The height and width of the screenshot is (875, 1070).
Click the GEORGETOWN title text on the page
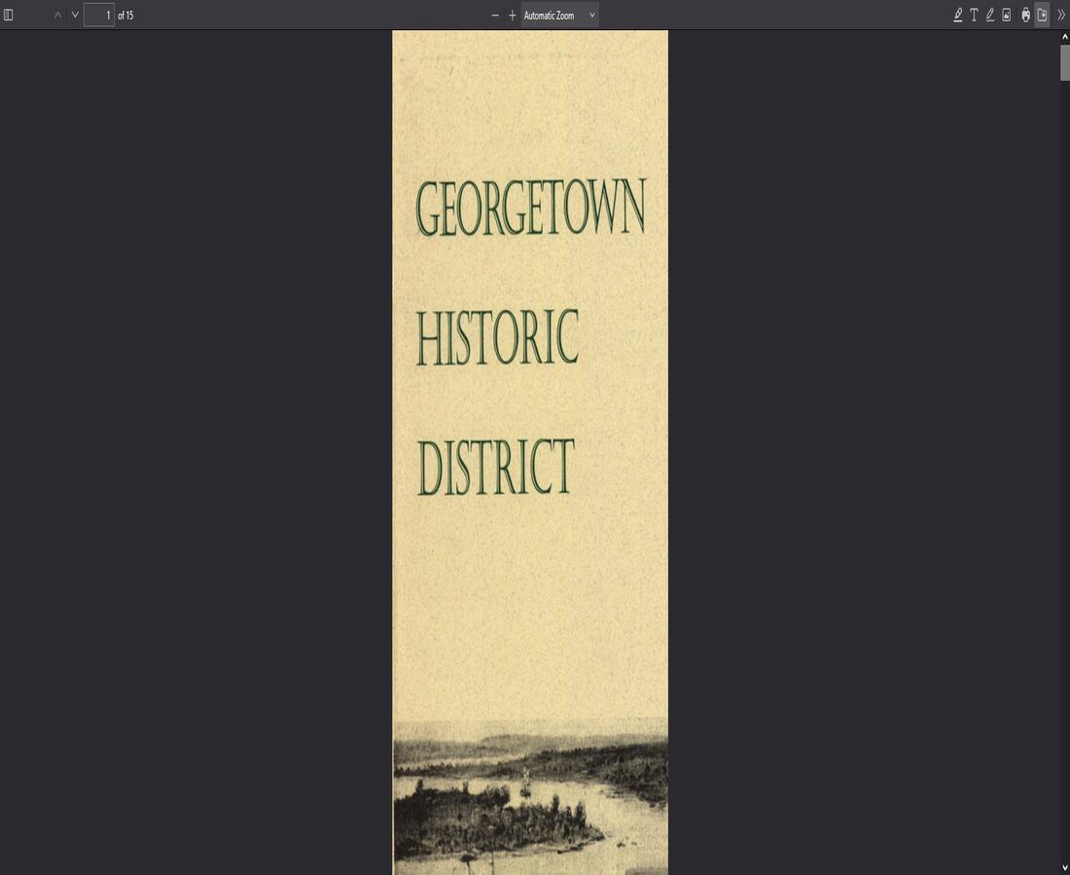pos(530,204)
